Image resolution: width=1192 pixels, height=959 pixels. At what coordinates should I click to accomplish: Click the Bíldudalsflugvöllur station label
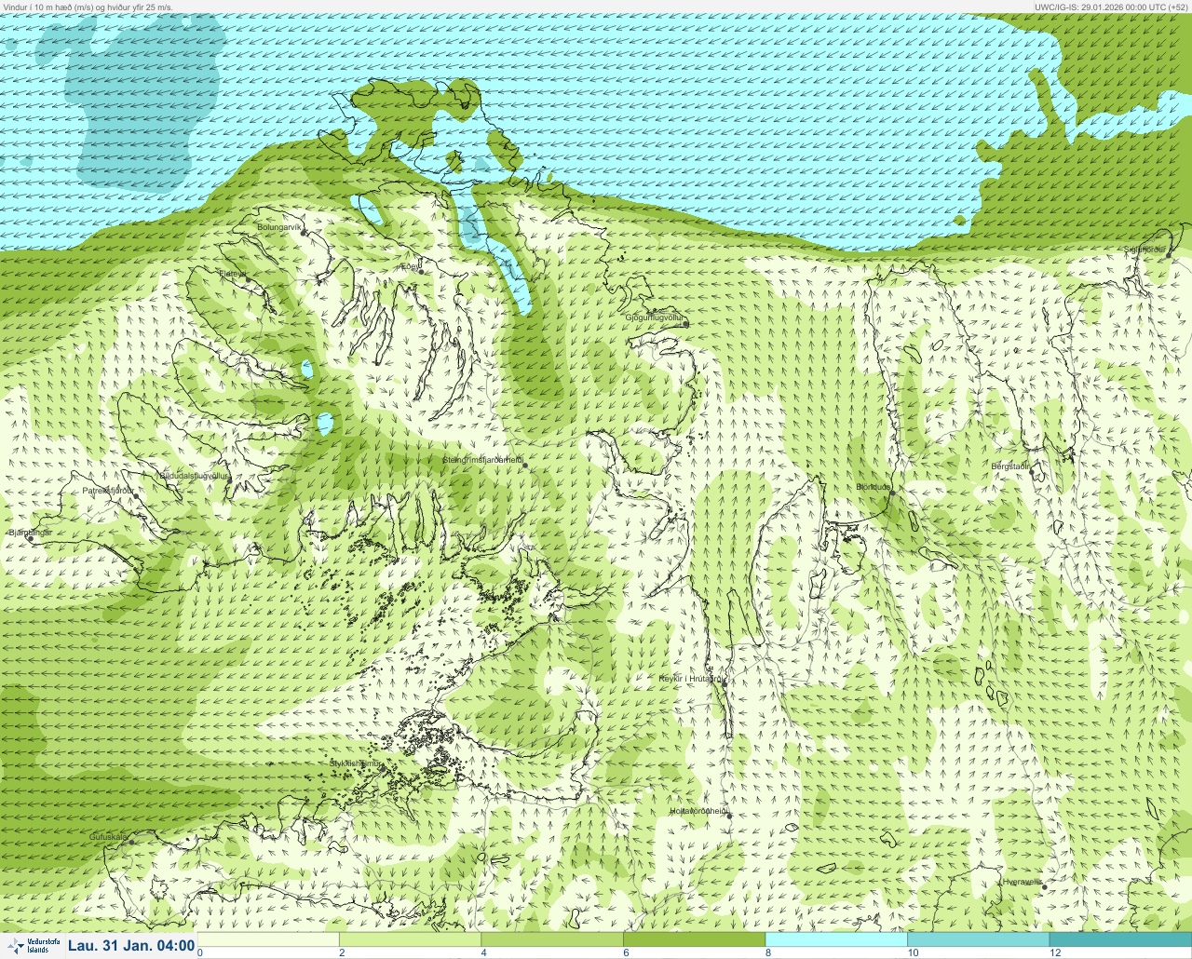(x=194, y=475)
